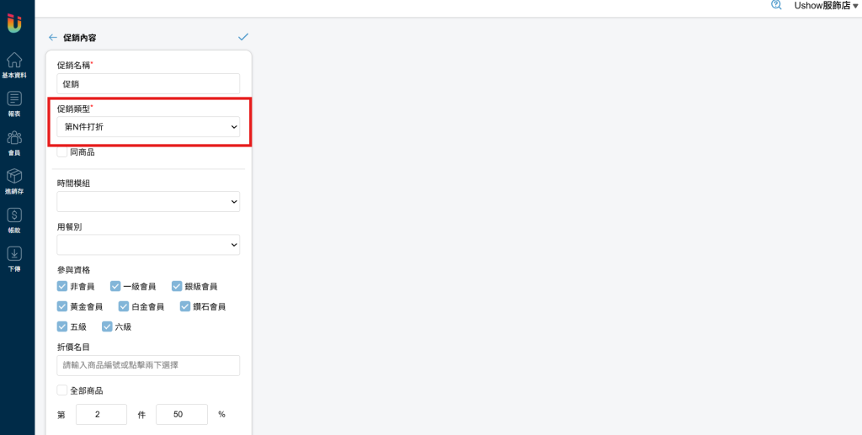Viewport: 862px width, 435px height.
Task: Click the 折價名目 product code field
Action: pos(148,365)
